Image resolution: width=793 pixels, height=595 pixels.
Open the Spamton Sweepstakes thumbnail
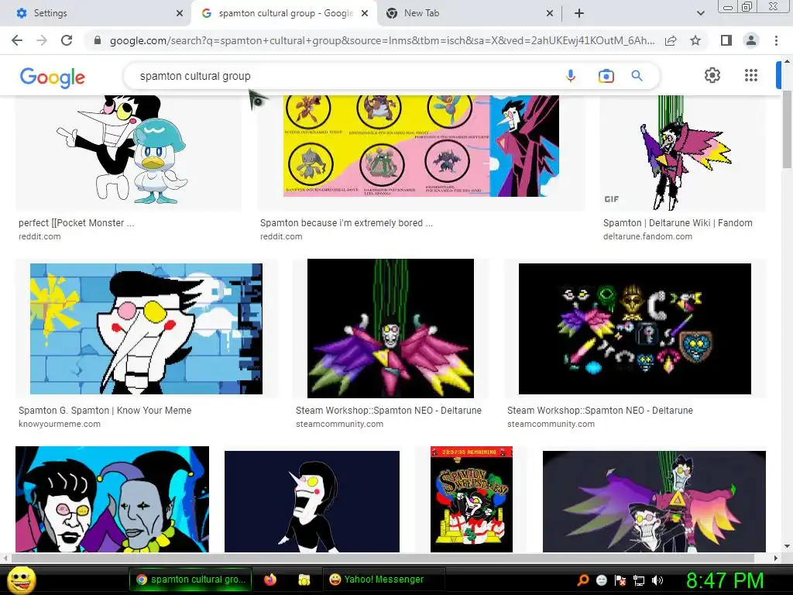pos(472,499)
